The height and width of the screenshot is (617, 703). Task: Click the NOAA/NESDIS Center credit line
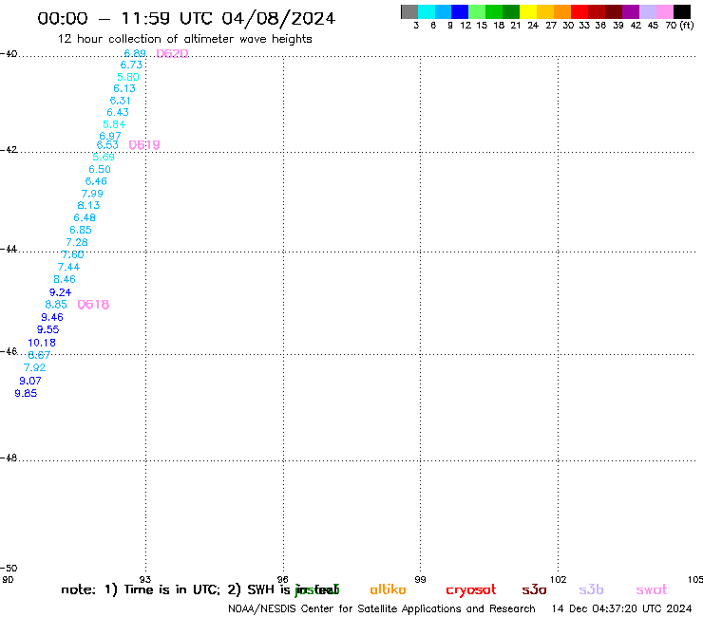[382, 609]
